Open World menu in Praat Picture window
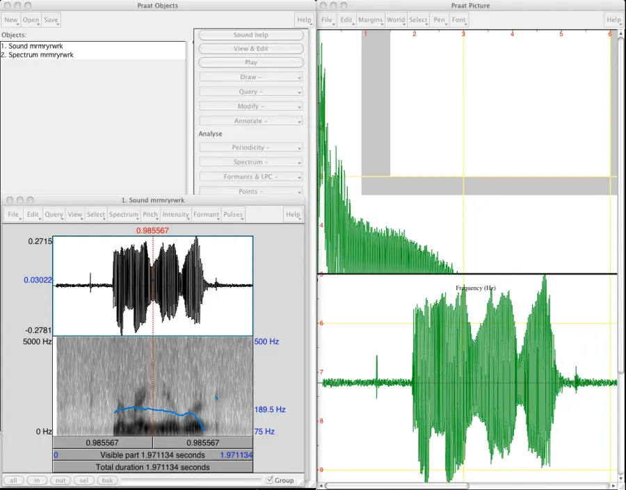626x490 pixels. [x=396, y=20]
